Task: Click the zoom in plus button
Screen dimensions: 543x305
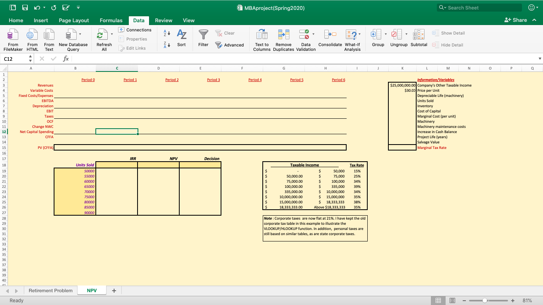Action: [x=513, y=301]
